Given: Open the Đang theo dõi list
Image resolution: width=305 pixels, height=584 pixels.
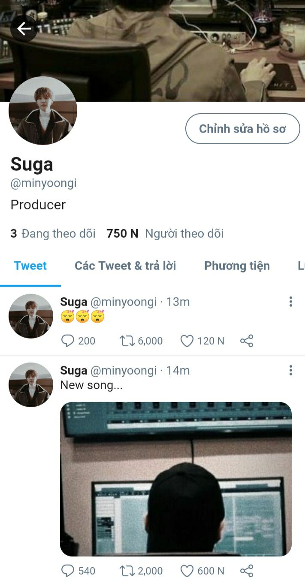Looking at the screenshot, I should pos(53,233).
